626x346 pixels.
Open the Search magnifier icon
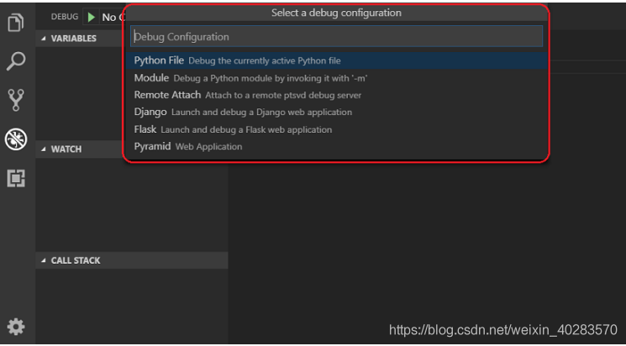[16, 60]
